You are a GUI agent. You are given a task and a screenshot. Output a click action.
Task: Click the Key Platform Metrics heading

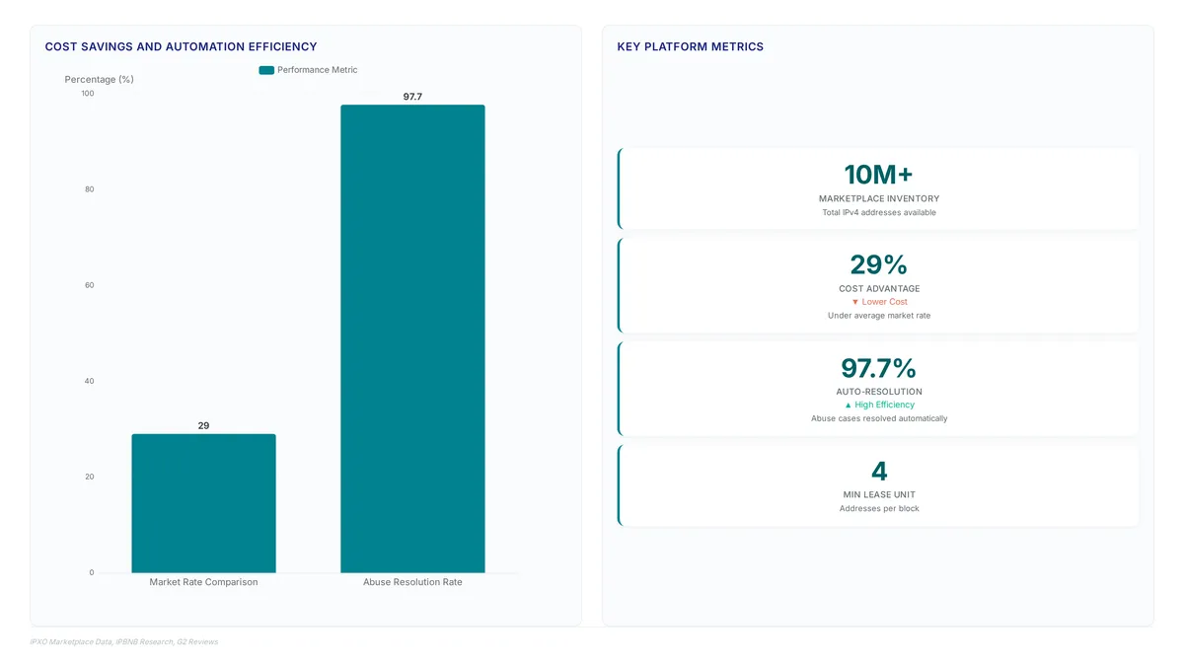click(x=691, y=46)
